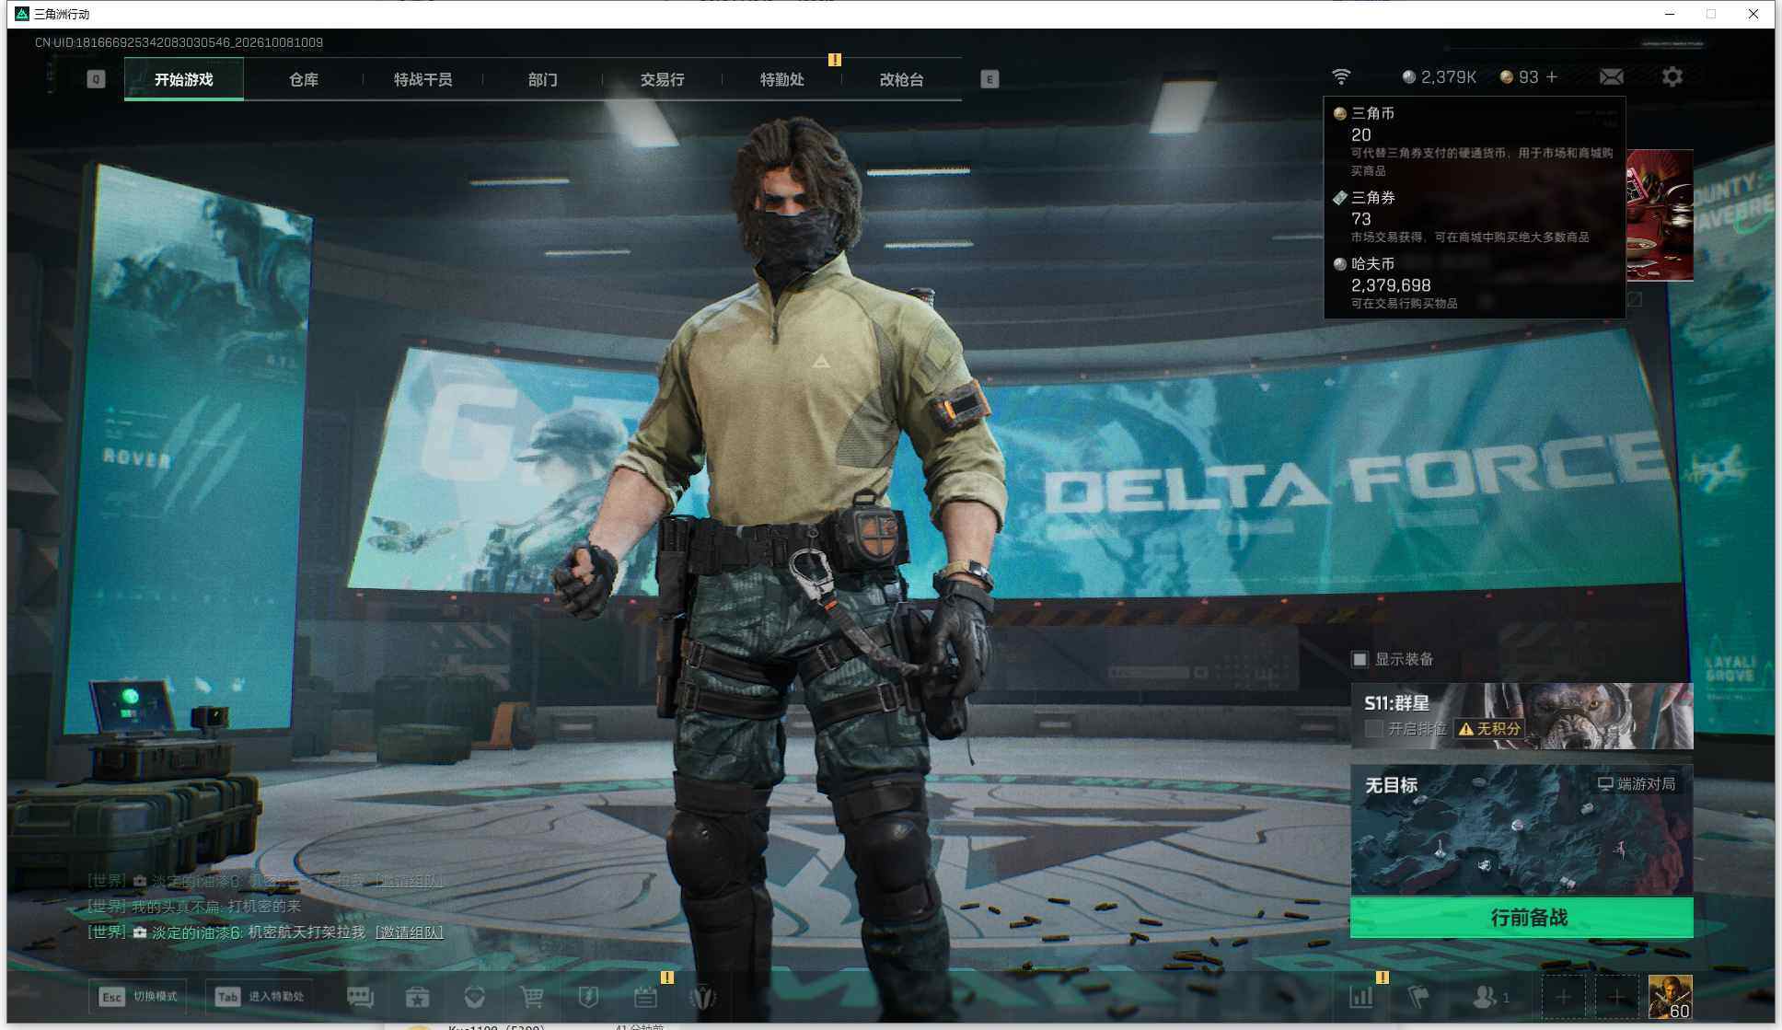Click 邀请组队 link in the bottom chat message
Image resolution: width=1782 pixels, height=1030 pixels.
[x=410, y=932]
